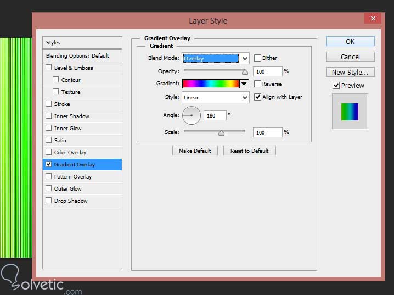Enable the Dither checkbox
The width and height of the screenshot is (394, 295).
[x=257, y=58]
